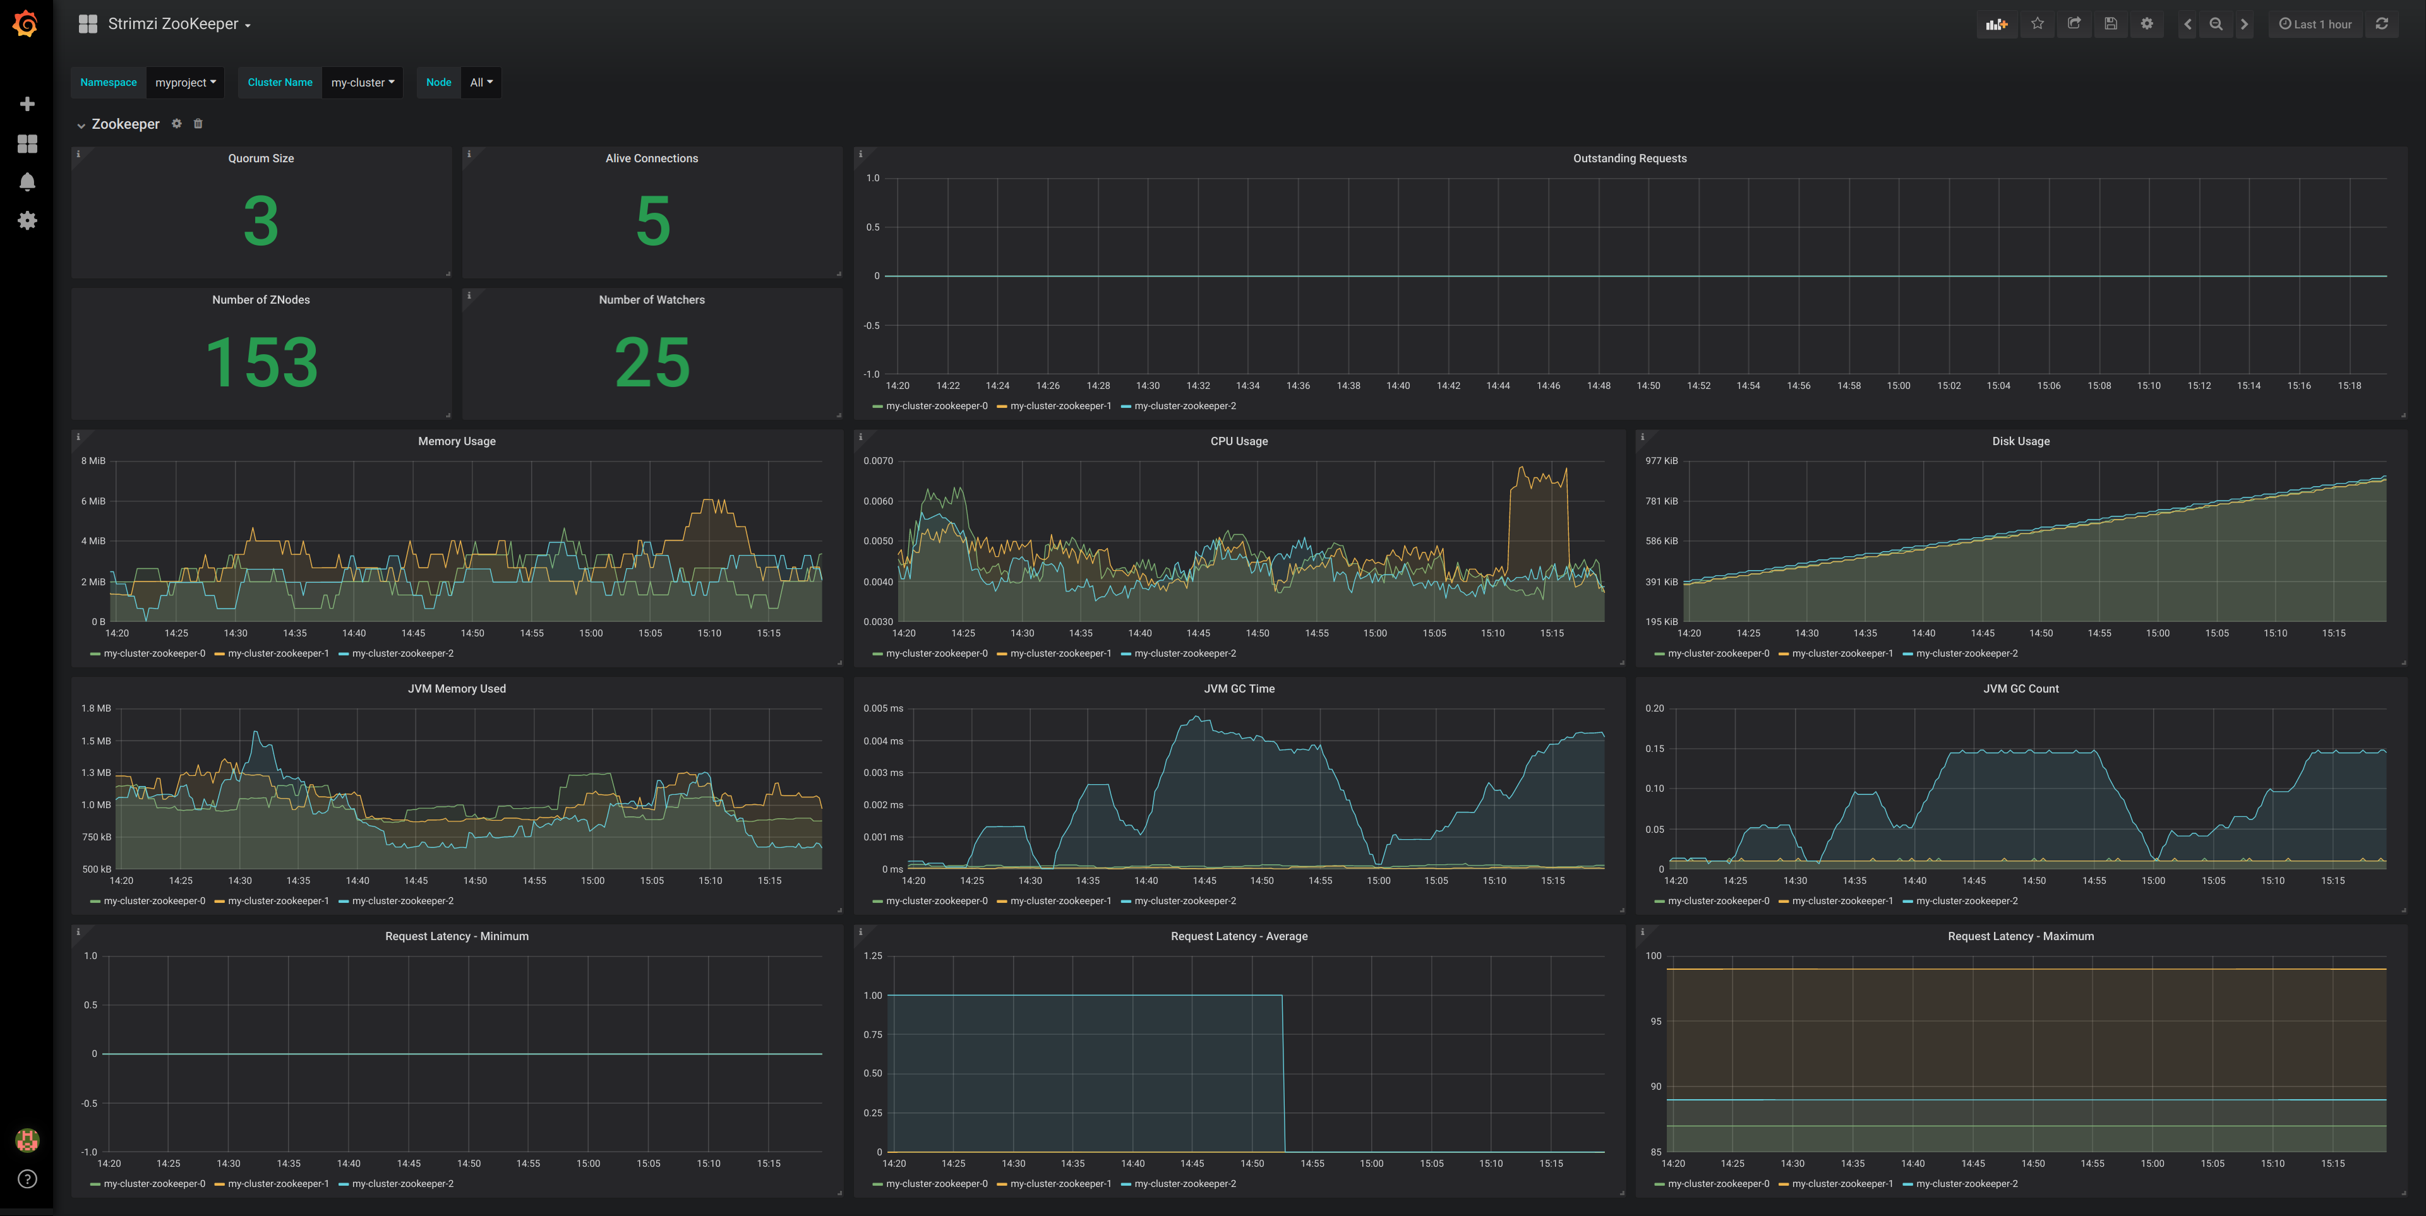The image size is (2426, 1216).
Task: Show info for Alive Connections panel
Action: tap(469, 153)
